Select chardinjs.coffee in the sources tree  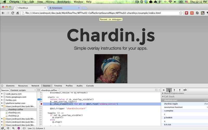(x=16, y=109)
